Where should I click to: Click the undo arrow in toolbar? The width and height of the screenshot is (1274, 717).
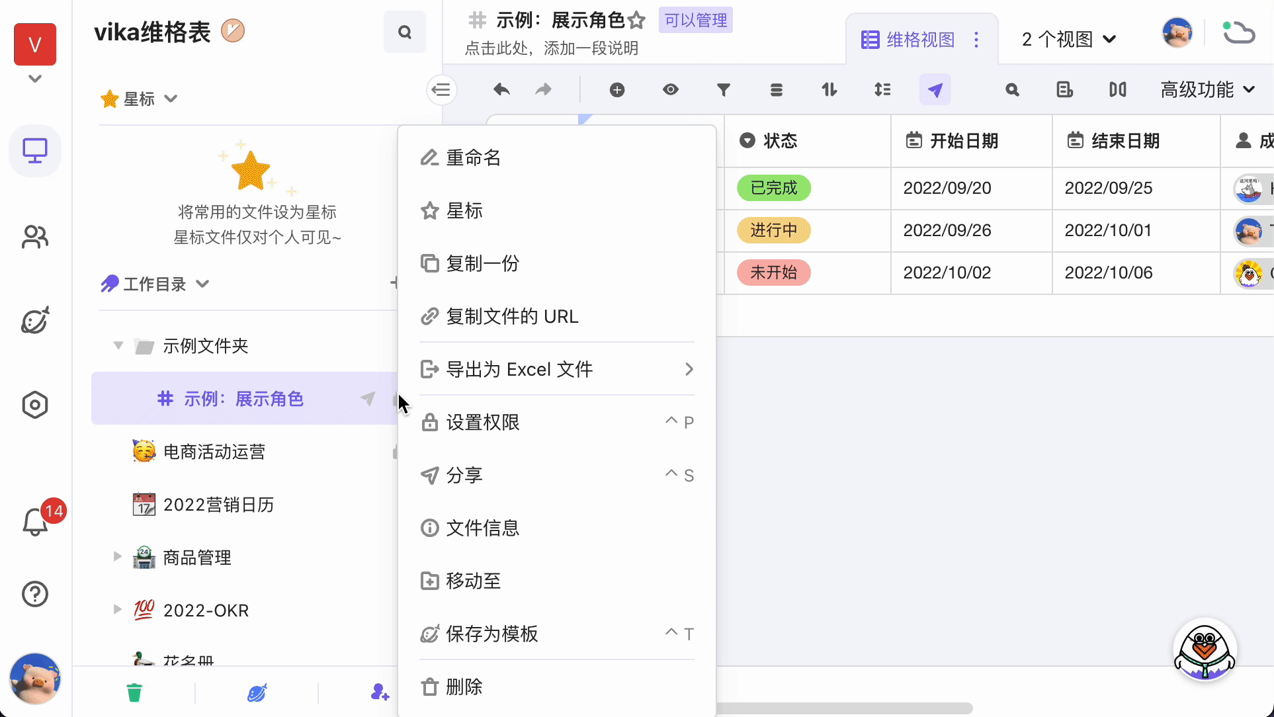pyautogui.click(x=501, y=89)
